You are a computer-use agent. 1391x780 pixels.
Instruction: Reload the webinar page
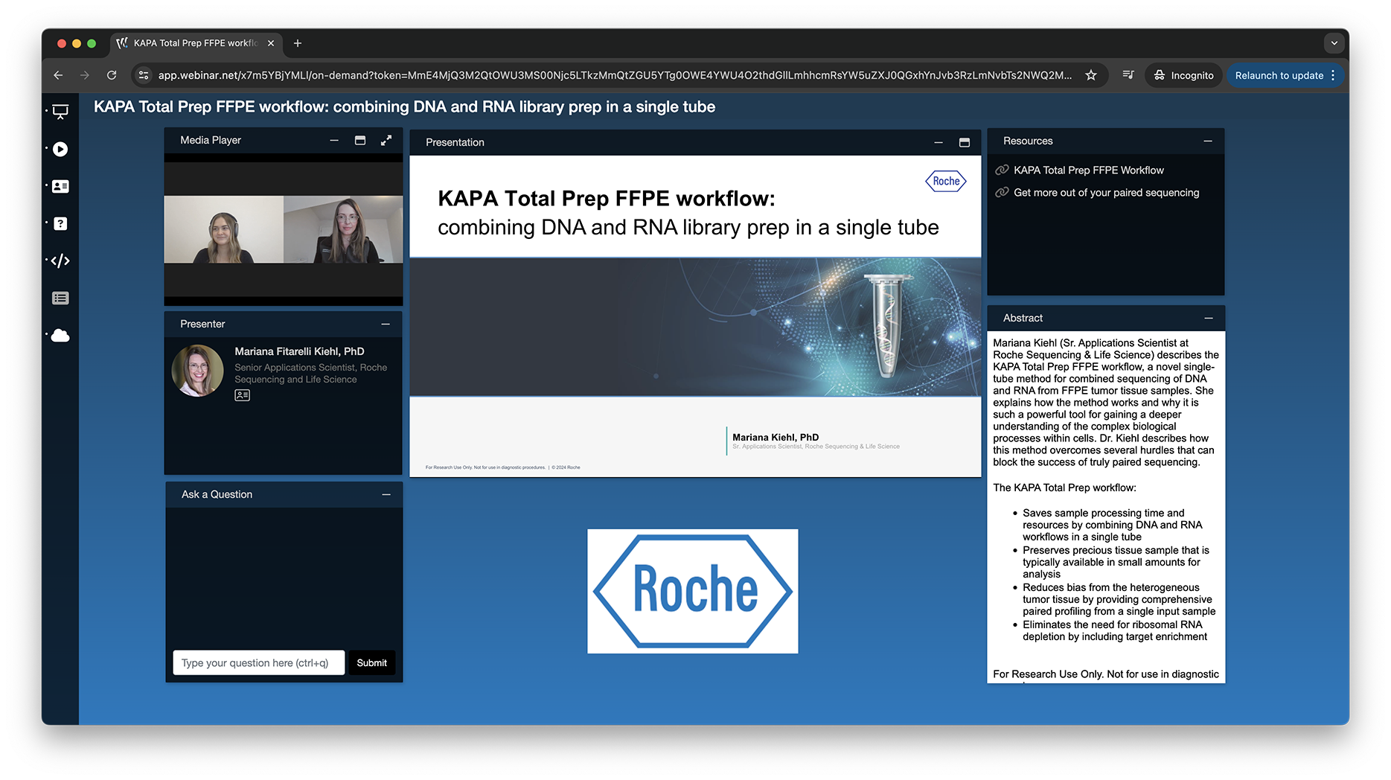[112, 75]
